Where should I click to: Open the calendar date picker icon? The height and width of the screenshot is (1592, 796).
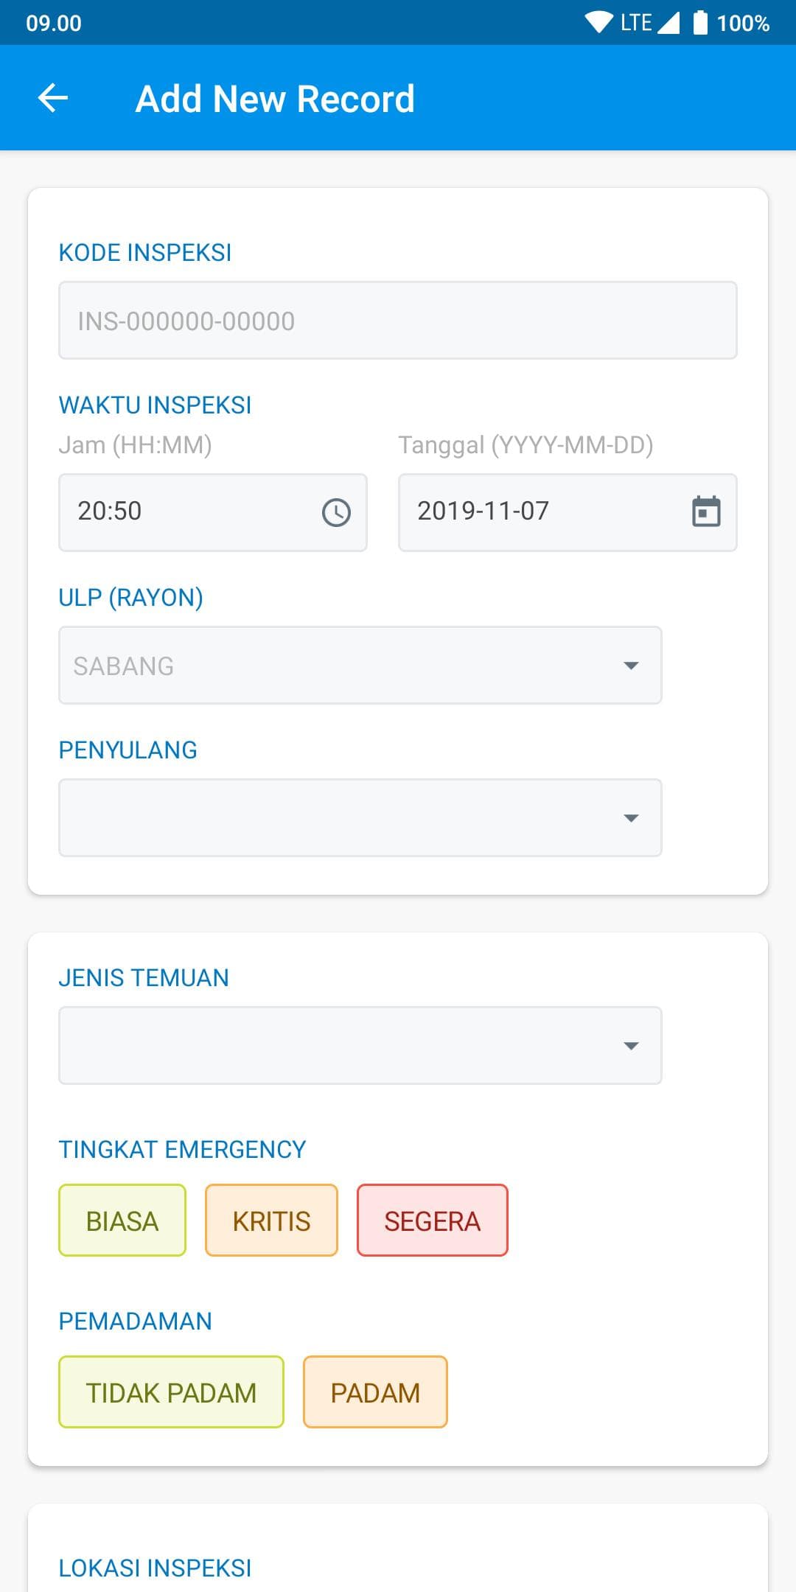point(706,512)
